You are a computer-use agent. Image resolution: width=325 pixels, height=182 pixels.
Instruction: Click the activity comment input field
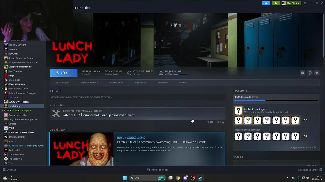[x=137, y=97]
